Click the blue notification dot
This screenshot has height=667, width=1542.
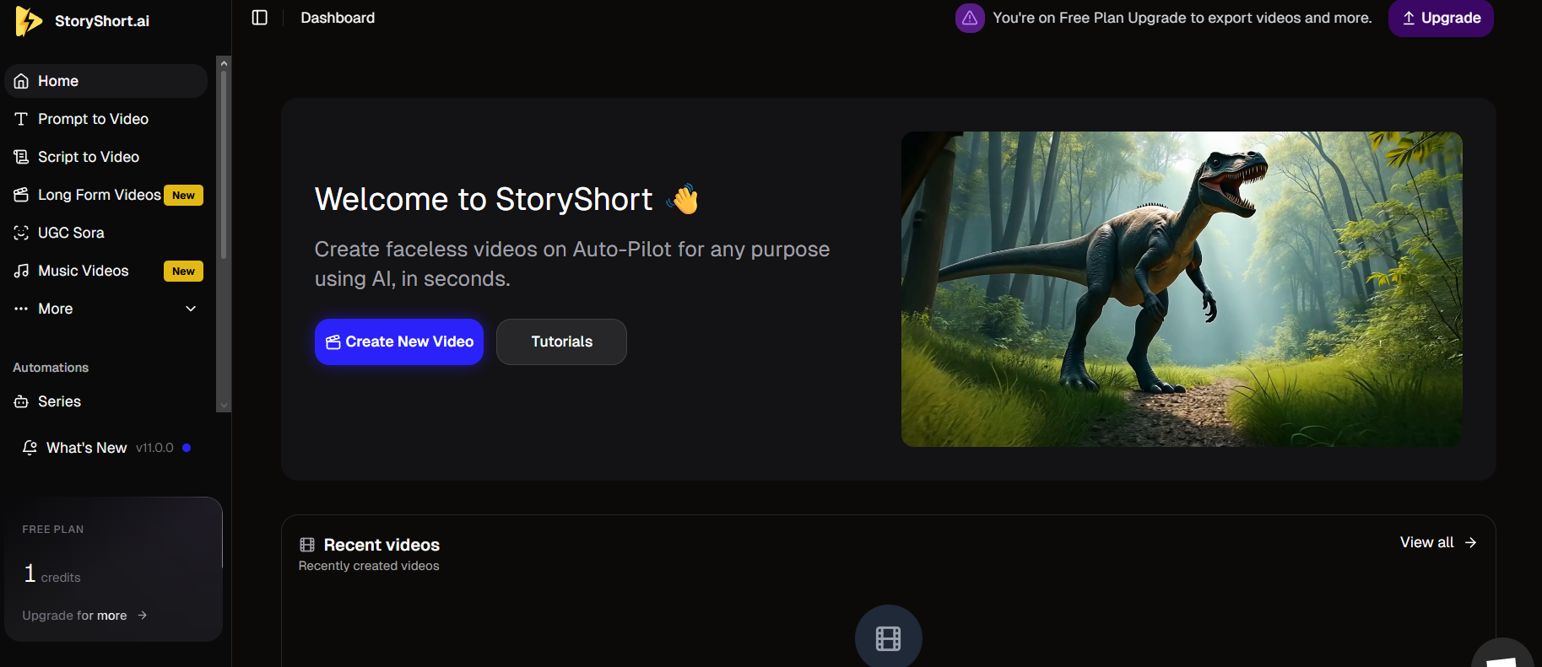coord(187,448)
